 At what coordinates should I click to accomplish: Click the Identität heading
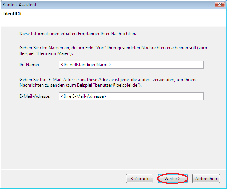(x=12, y=14)
